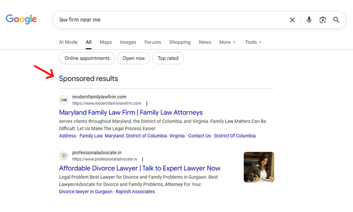
Task: Click the https://www.modernfamilylawfirm.com URL text
Action: point(107,104)
